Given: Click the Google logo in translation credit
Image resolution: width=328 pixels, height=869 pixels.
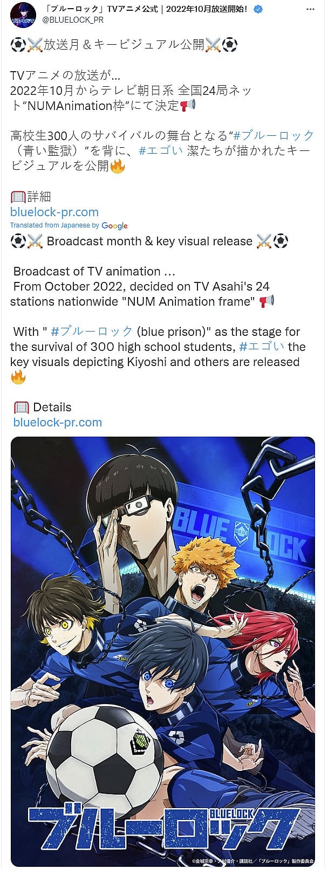Looking at the screenshot, I should (x=114, y=226).
